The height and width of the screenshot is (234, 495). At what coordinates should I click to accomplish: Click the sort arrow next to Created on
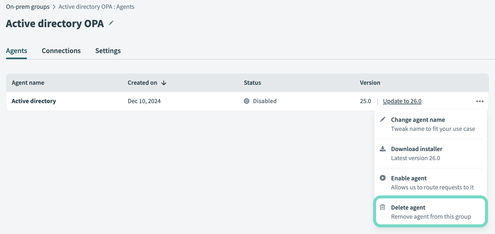pyautogui.click(x=164, y=83)
